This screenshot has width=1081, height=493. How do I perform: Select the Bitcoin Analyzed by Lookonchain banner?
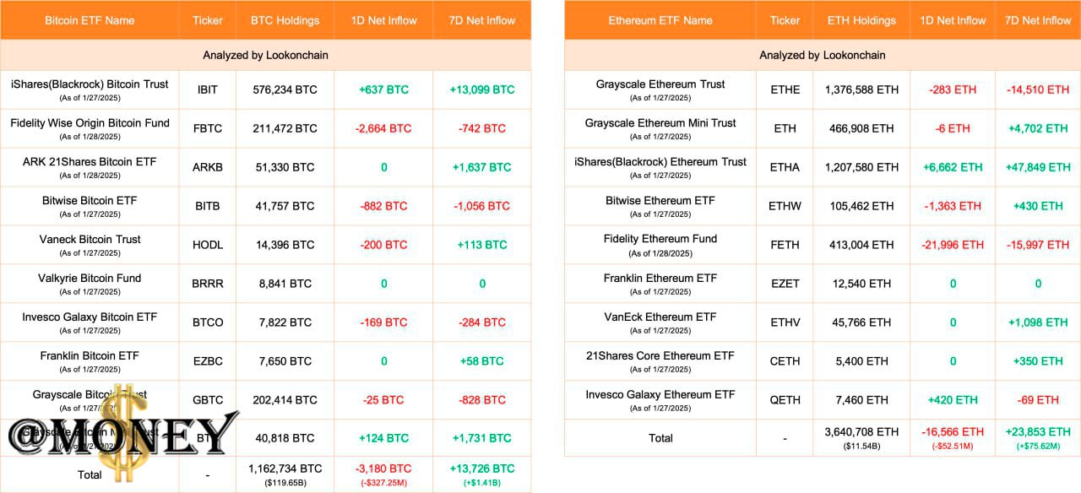coord(265,55)
